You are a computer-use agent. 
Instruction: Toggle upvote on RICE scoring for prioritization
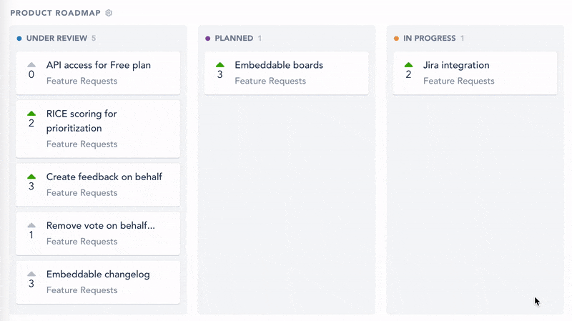(x=31, y=114)
